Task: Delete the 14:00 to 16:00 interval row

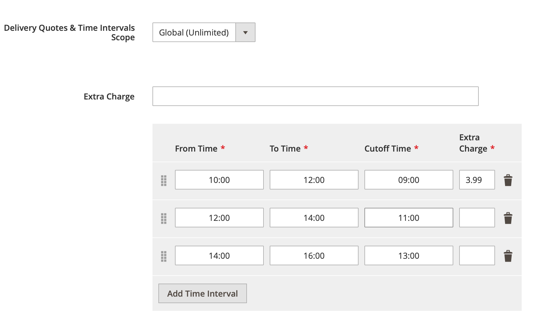Action: 508,256
